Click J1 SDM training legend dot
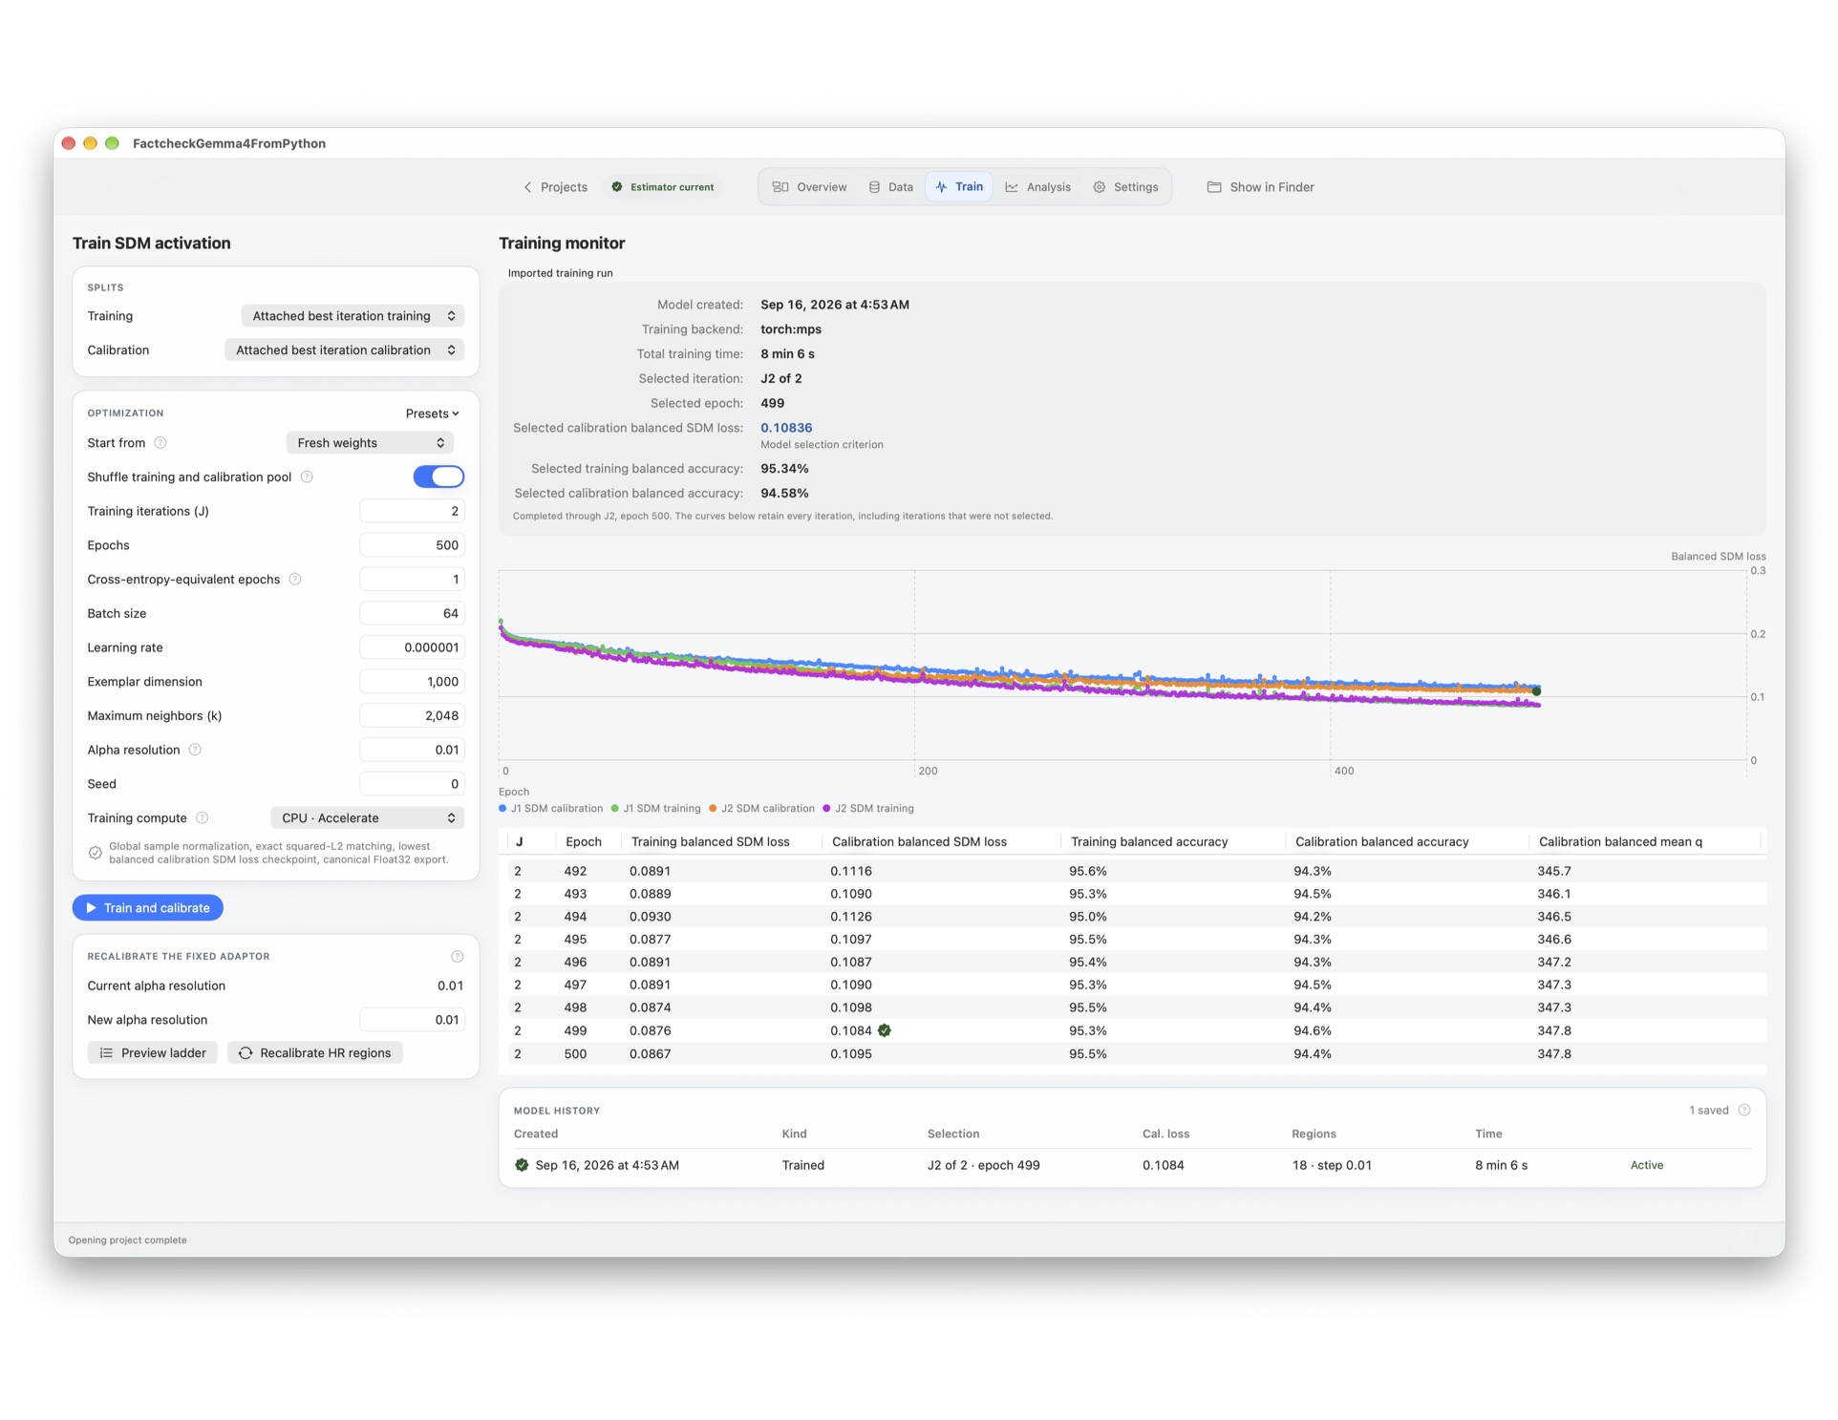The height and width of the screenshot is (1420, 1838). (x=615, y=809)
